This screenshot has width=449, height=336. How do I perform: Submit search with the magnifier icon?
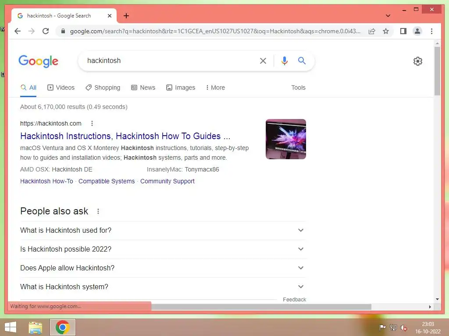pyautogui.click(x=302, y=60)
